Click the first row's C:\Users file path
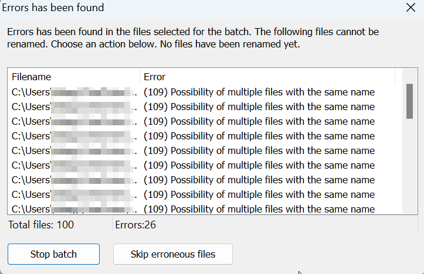The height and width of the screenshot is (274, 424). 74,93
